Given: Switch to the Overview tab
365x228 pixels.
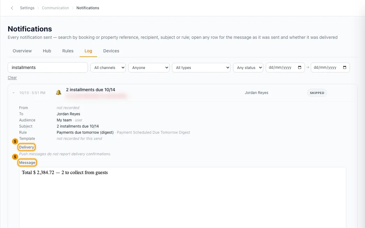Looking at the screenshot, I should pyautogui.click(x=22, y=51).
